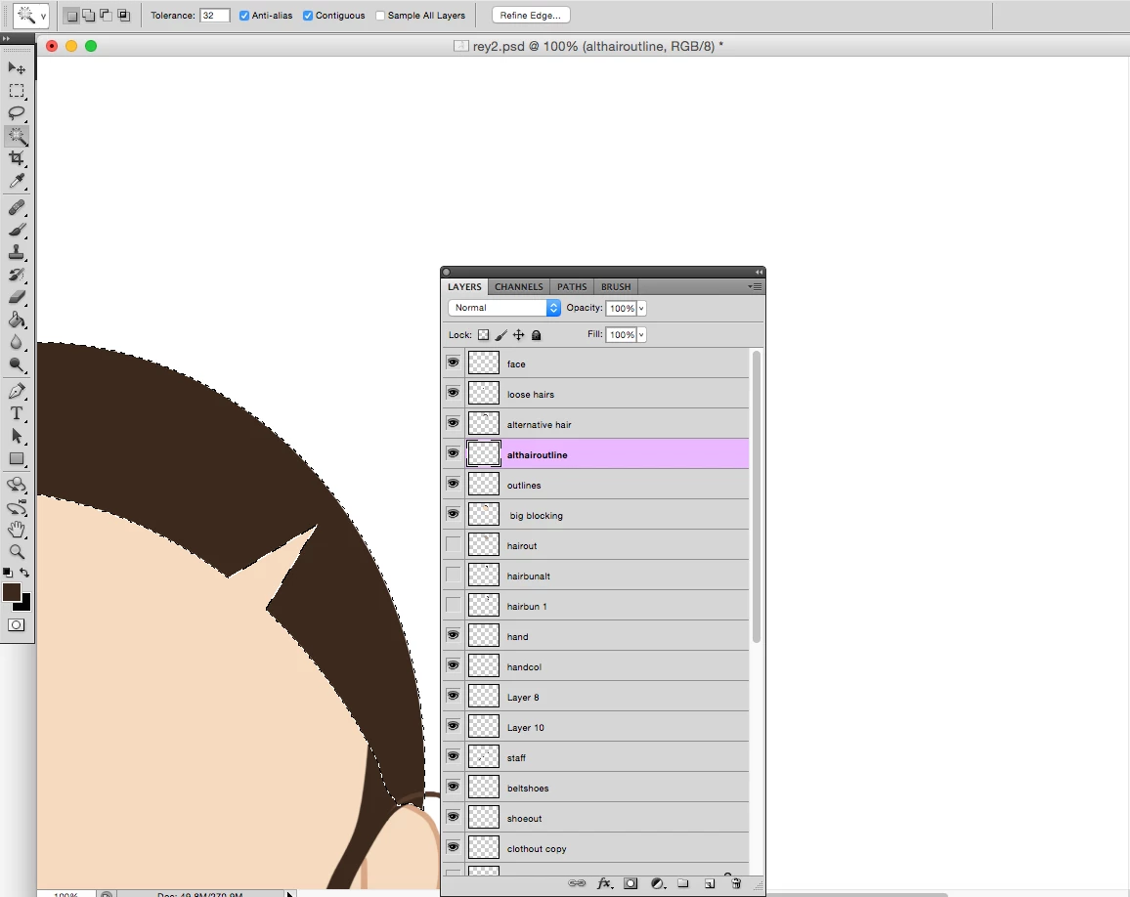This screenshot has height=897, width=1130.
Task: Click the Add to selection mode icon
Action: (89, 15)
